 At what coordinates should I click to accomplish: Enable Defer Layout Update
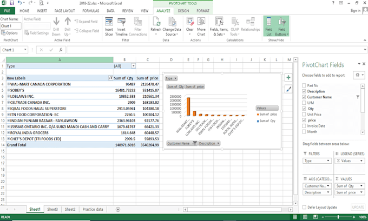[304, 207]
